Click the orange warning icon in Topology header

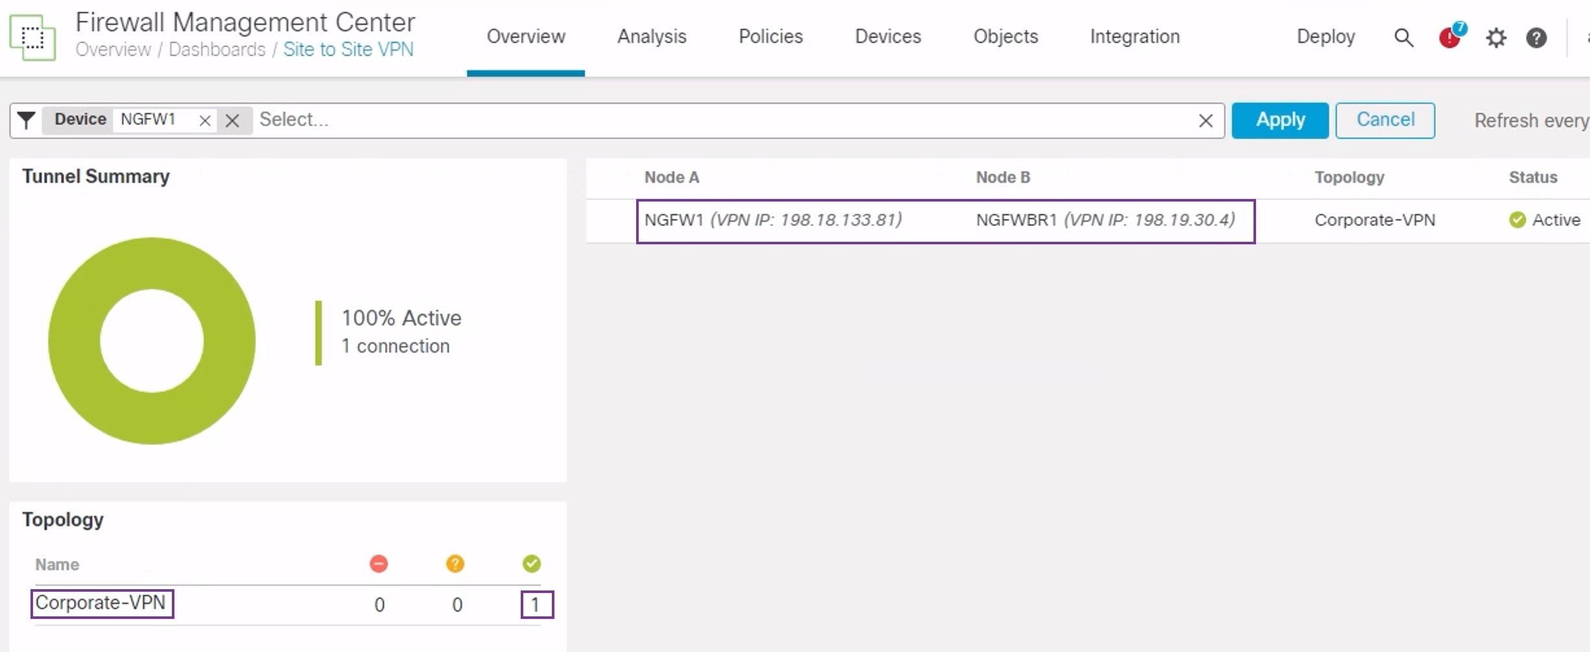pos(456,563)
